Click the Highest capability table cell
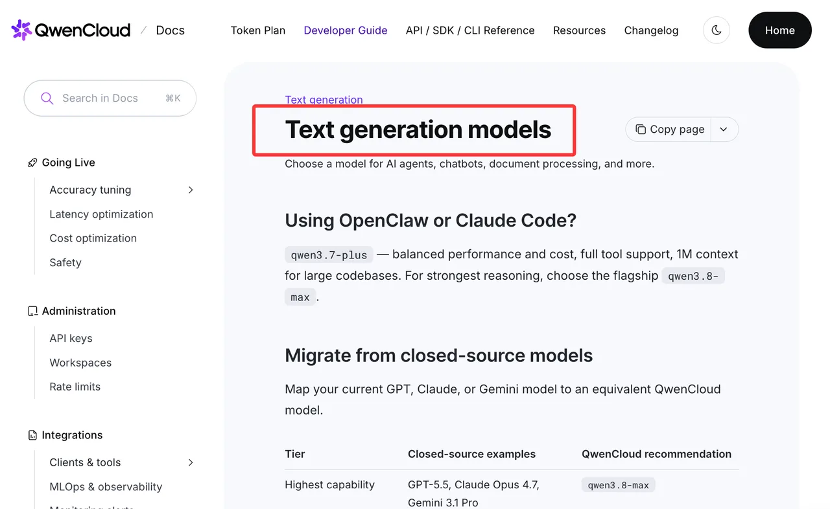The image size is (830, 509). pos(329,485)
